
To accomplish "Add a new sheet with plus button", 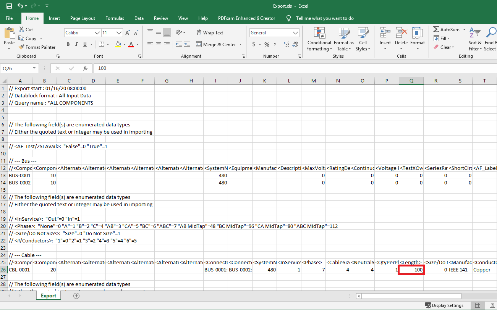I will tap(76, 295).
